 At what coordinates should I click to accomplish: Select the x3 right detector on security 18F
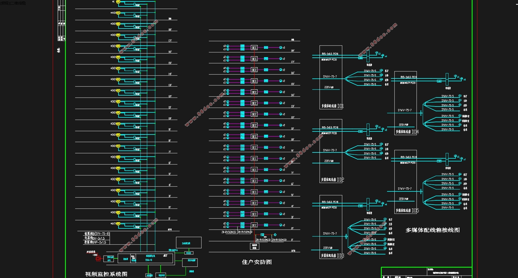[x=281, y=48]
